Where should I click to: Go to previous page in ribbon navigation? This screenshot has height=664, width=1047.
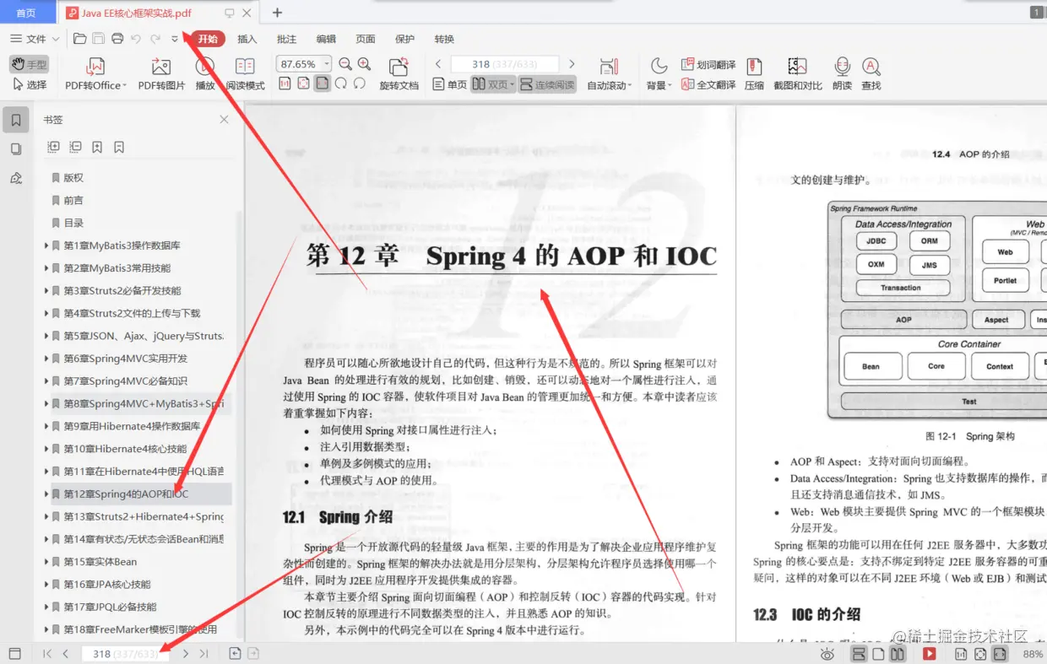tap(438, 64)
